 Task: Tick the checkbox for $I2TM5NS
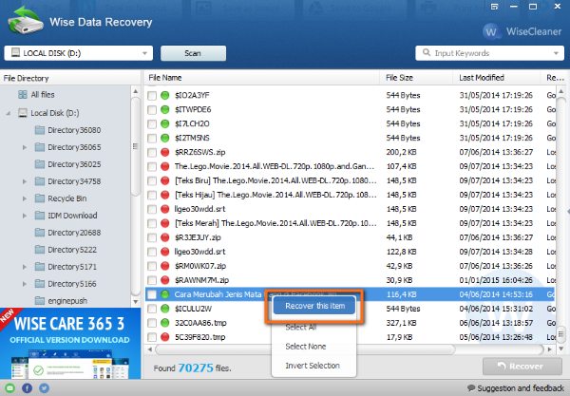152,138
